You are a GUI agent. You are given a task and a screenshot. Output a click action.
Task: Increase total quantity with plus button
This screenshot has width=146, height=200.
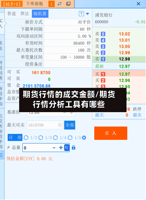click(x=61, y=148)
